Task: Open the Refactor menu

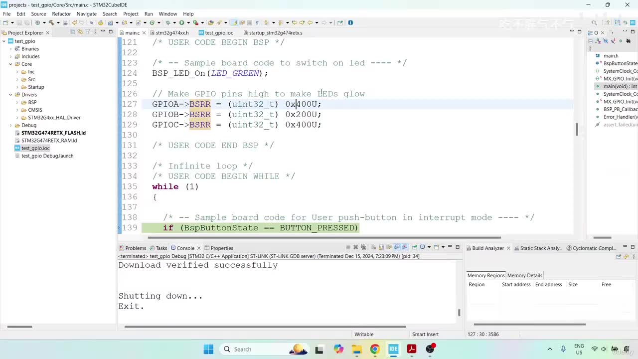Action: [x=61, y=14]
